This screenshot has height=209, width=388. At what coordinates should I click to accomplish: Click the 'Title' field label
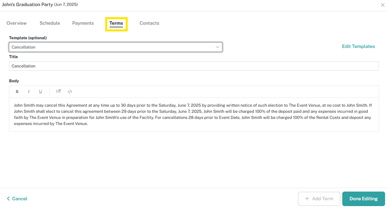coord(13,57)
